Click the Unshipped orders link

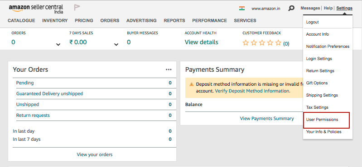pos(28,104)
